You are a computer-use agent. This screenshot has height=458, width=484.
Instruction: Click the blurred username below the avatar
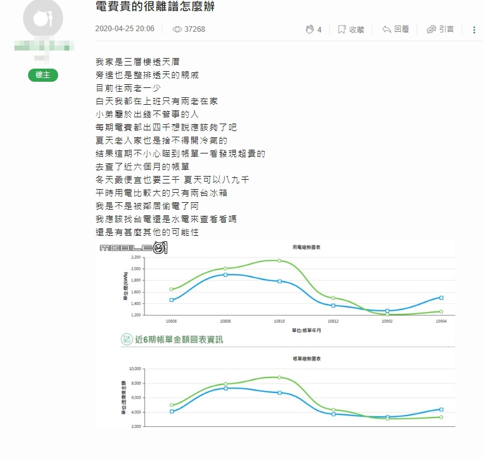tap(42, 47)
